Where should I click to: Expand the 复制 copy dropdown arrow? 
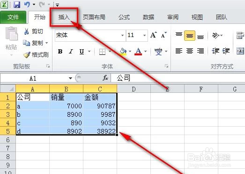click(46, 43)
